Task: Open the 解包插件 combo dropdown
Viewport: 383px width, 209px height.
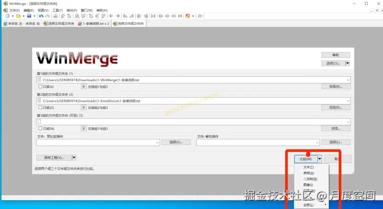Action: (x=317, y=143)
